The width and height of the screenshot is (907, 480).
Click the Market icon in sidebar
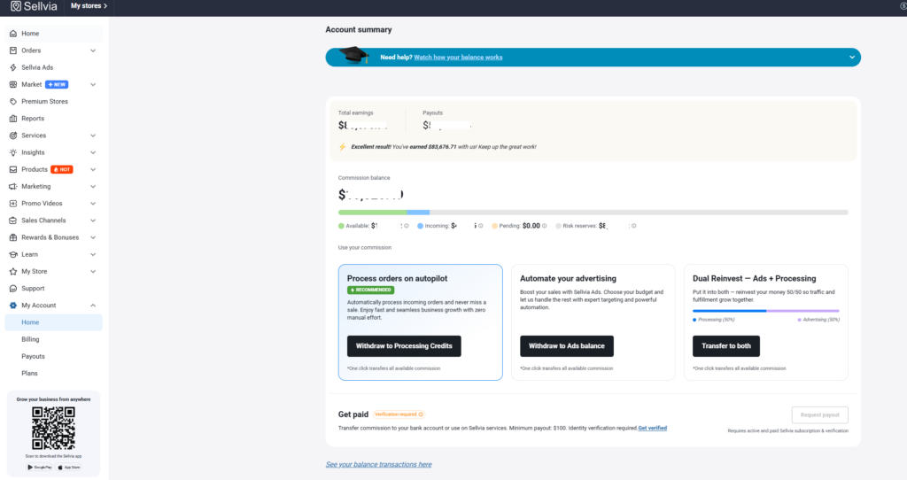tap(13, 84)
